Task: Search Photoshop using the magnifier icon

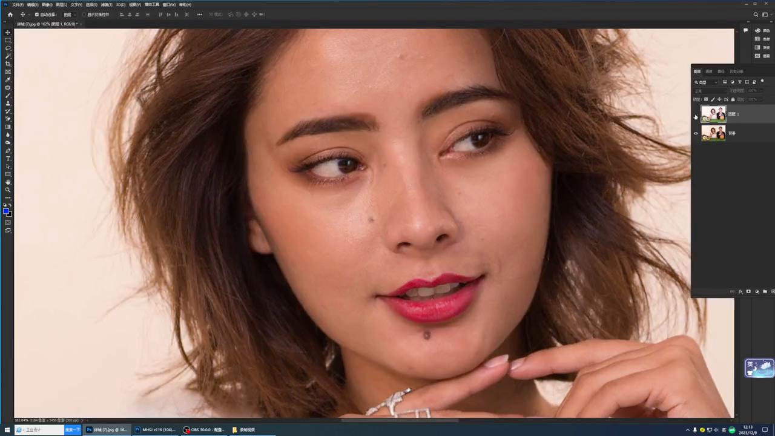Action: (756, 15)
